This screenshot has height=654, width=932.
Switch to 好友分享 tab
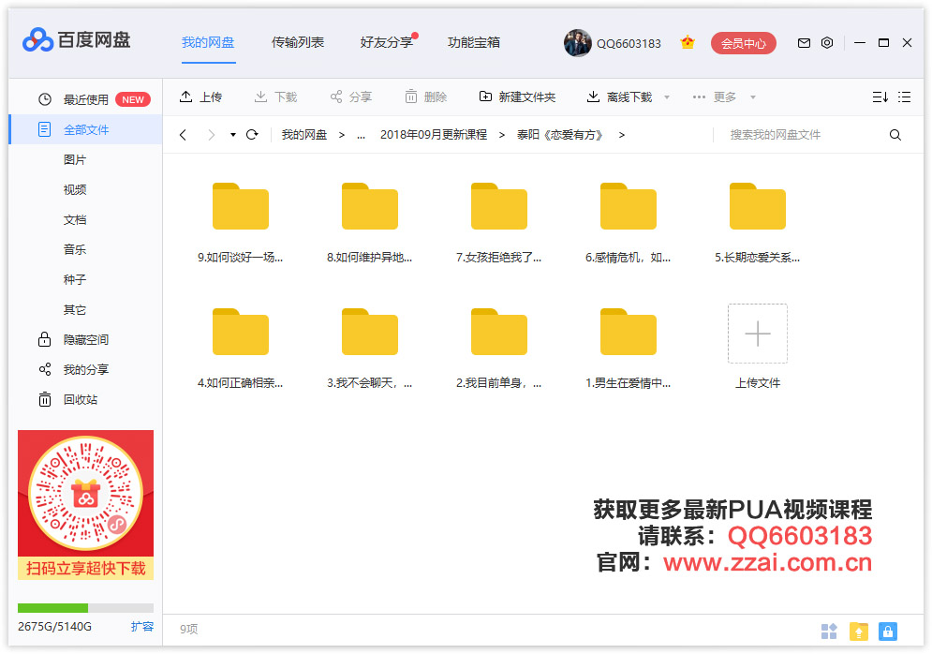point(387,43)
